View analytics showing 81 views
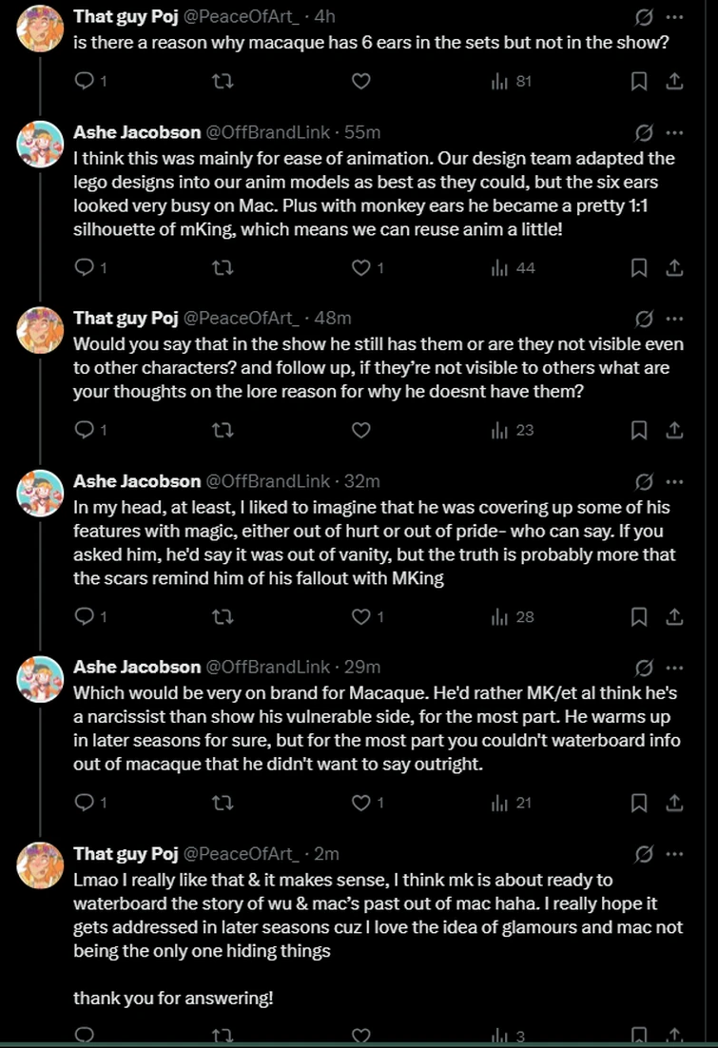This screenshot has width=718, height=1048. tap(512, 82)
